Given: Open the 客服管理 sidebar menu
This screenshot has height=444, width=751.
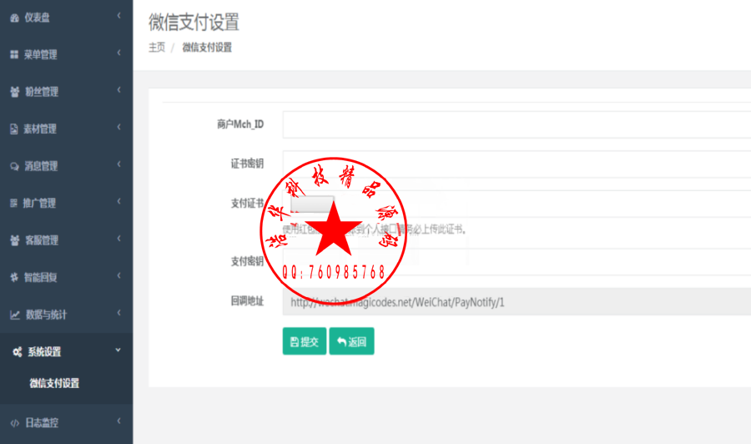Looking at the screenshot, I should point(66,240).
